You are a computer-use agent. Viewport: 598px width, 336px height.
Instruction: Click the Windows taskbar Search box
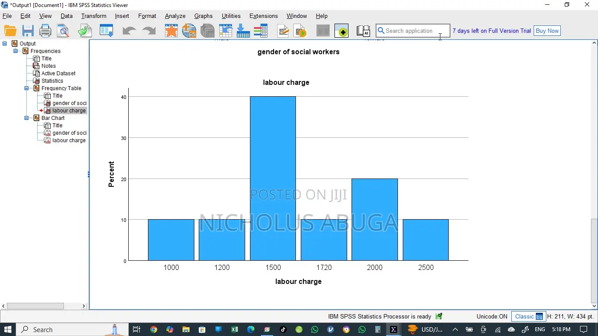click(72, 329)
